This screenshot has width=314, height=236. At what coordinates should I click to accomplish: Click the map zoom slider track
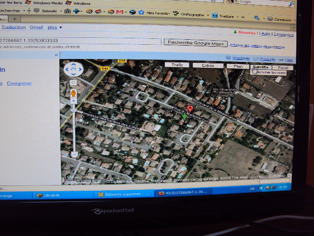pos(74,128)
